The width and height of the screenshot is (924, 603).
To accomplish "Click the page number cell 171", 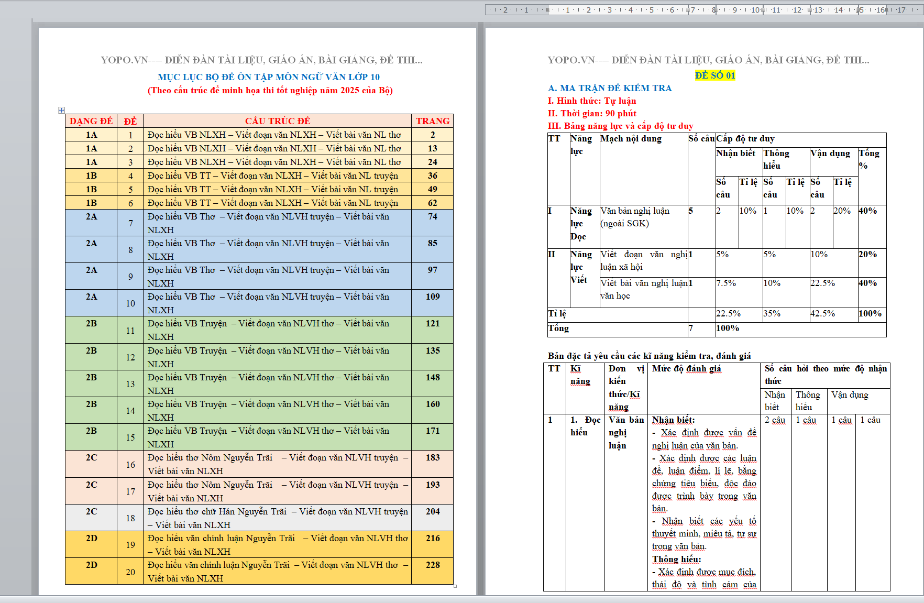I will coord(433,437).
